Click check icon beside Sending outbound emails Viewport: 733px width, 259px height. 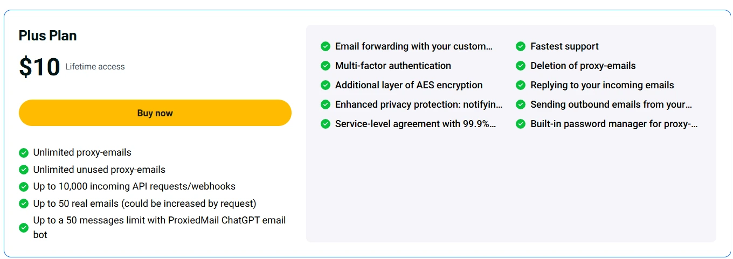tap(521, 104)
